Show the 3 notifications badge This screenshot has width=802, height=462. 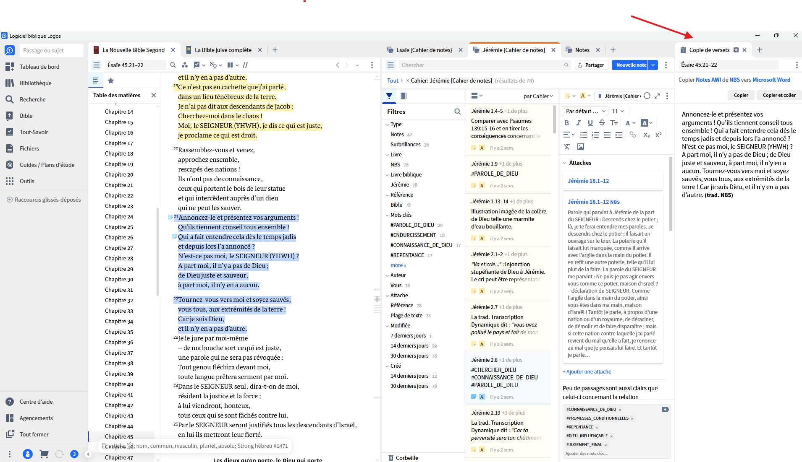point(74,454)
